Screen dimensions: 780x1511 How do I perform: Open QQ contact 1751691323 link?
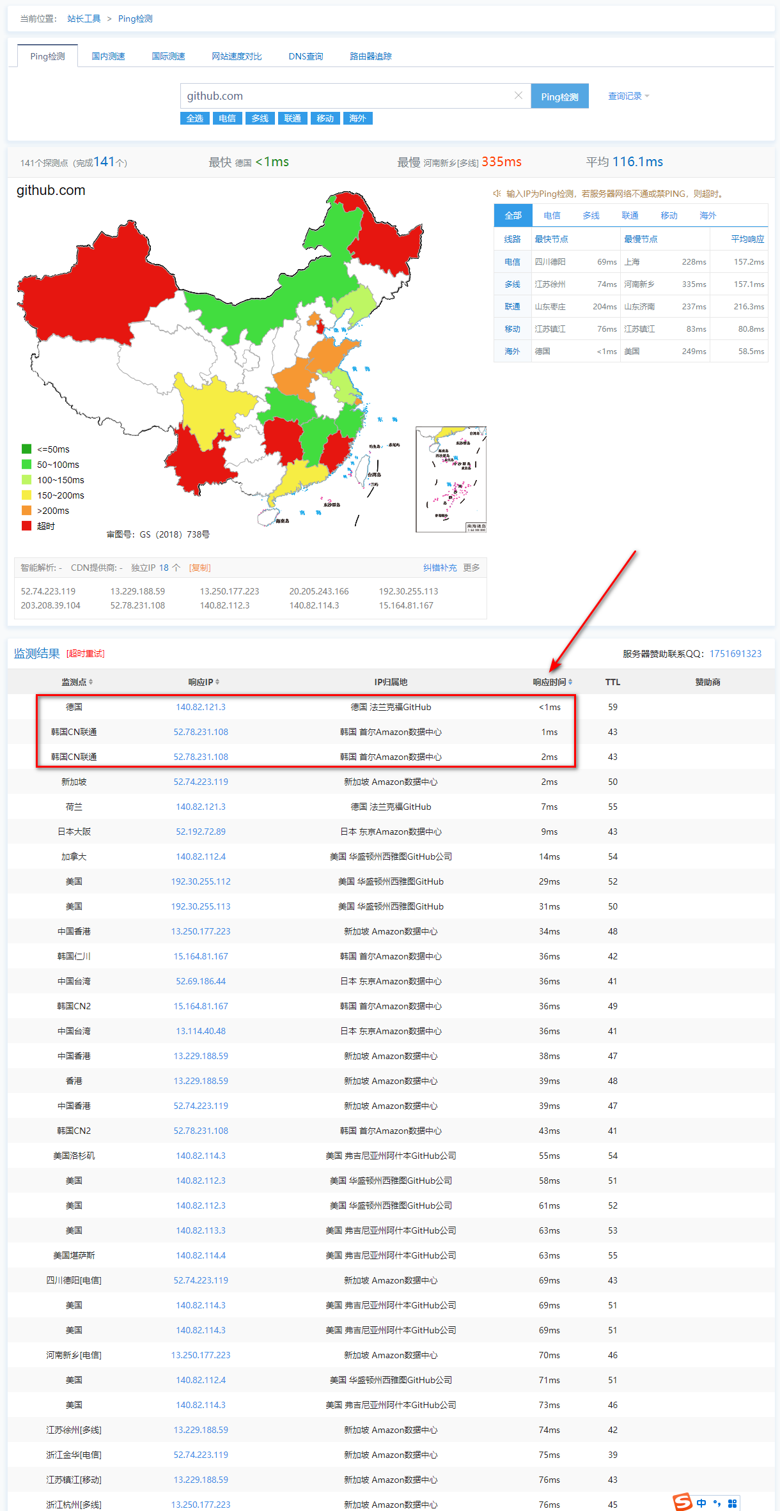[735, 653]
